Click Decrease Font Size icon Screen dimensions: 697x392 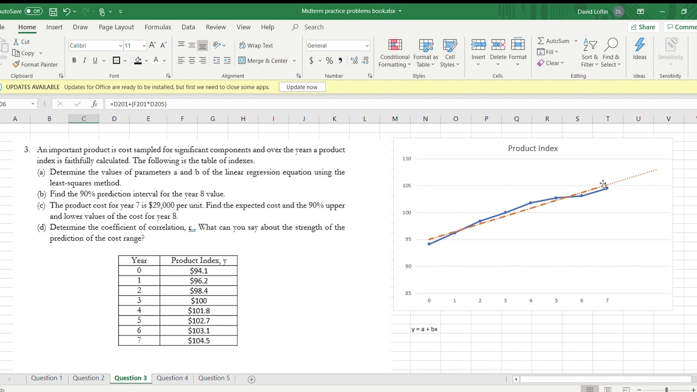[x=163, y=45]
